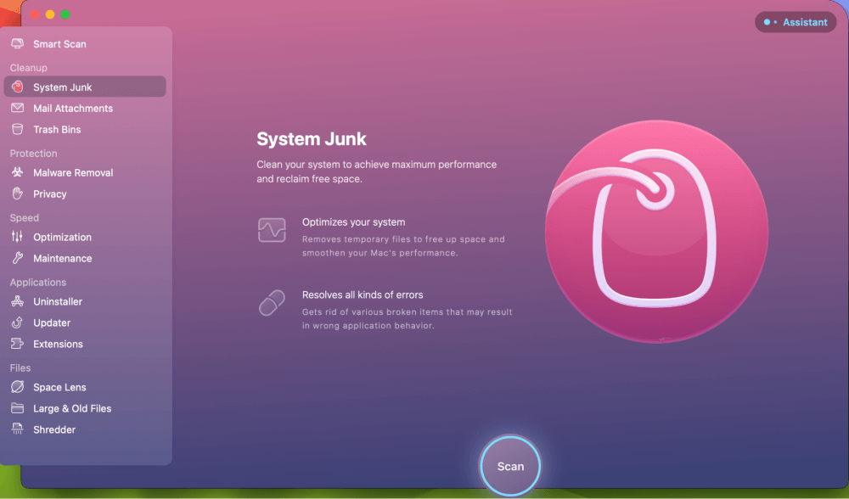Click the pill icon beside Resolves all kinds of errors
Viewport: 849px width, 499px height.
click(272, 302)
